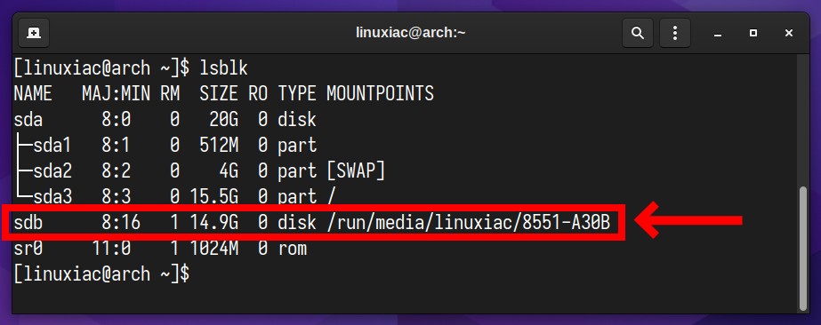Click the terminal vertical scrollbar
821x325 pixels.
804,249
